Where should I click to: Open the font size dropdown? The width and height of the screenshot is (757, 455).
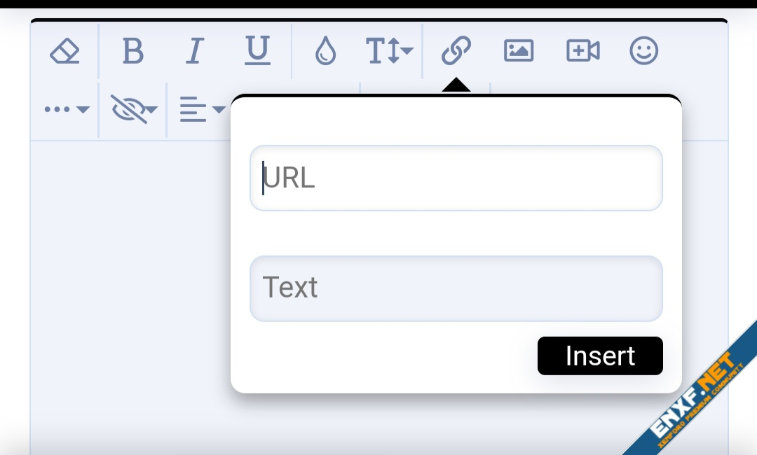click(x=390, y=51)
